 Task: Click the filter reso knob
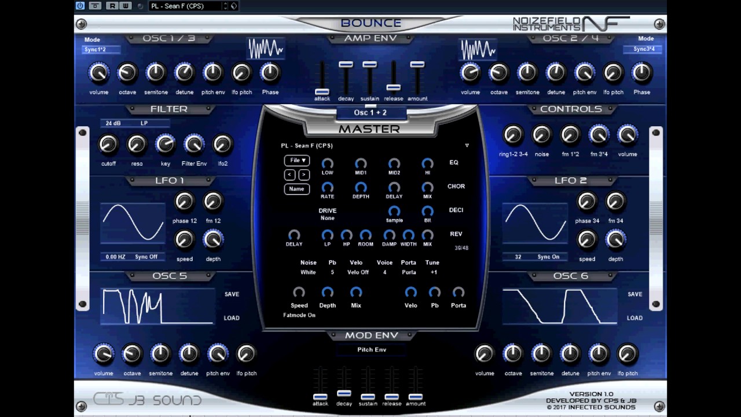pyautogui.click(x=137, y=144)
